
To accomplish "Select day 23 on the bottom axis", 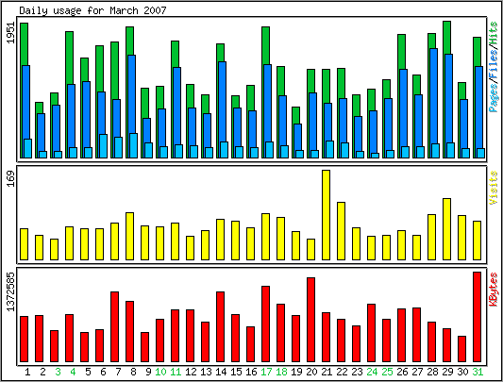I will click(x=357, y=372).
